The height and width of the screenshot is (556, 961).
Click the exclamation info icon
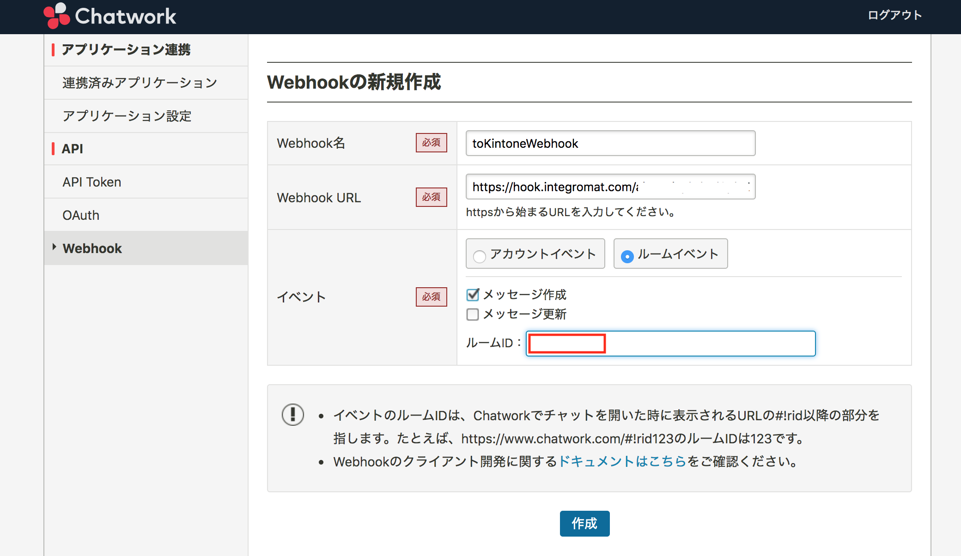pos(293,414)
